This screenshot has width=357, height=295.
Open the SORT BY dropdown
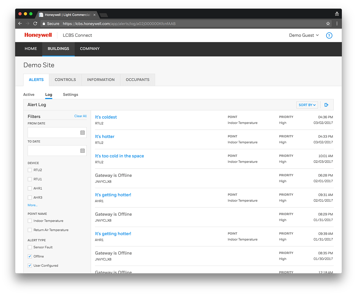pos(307,104)
